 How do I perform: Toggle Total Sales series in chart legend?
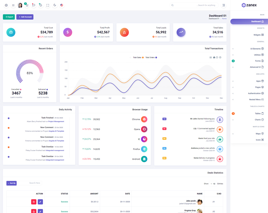point(138,58)
